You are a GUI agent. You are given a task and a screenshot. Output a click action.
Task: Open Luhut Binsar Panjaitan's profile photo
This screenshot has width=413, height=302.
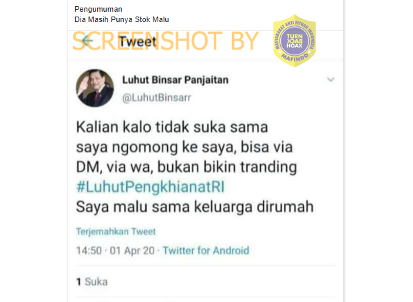pos(95,88)
